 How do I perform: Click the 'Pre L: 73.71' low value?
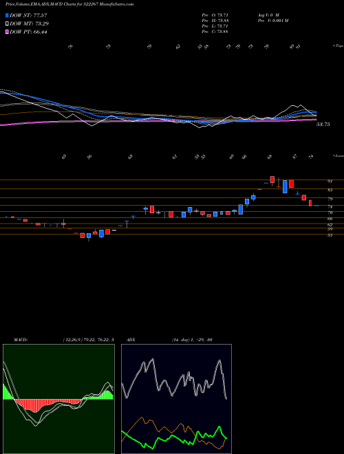(x=215, y=26)
